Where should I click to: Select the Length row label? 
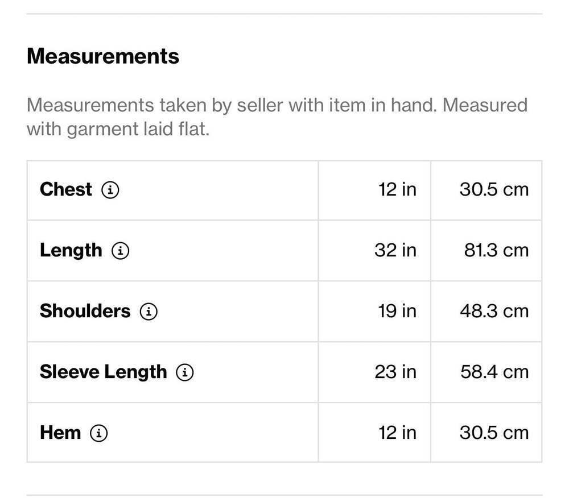(x=71, y=251)
